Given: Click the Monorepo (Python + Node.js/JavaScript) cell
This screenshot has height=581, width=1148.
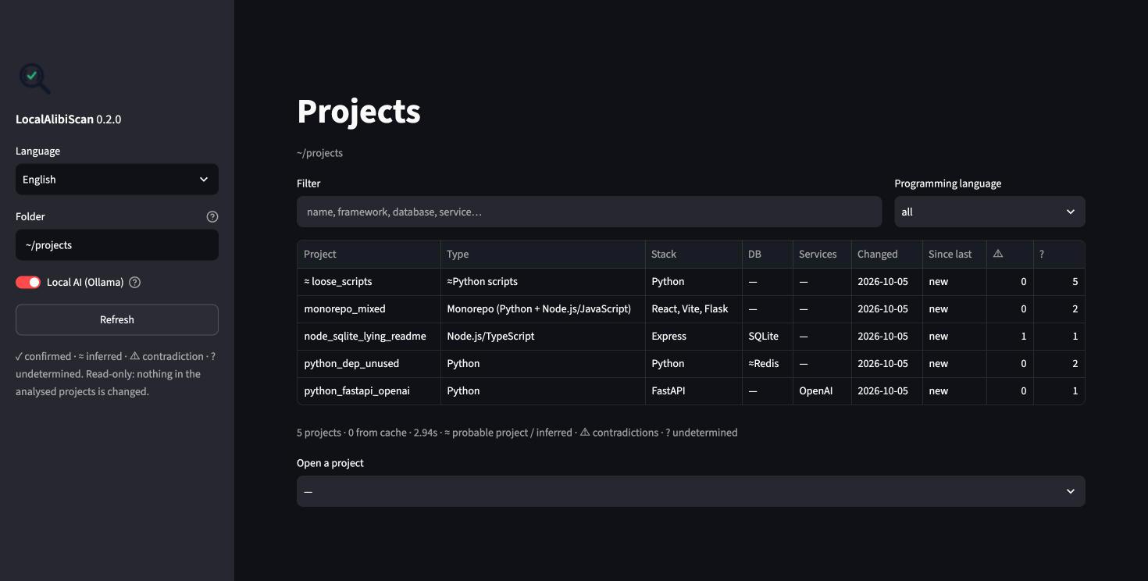Looking at the screenshot, I should (543, 309).
